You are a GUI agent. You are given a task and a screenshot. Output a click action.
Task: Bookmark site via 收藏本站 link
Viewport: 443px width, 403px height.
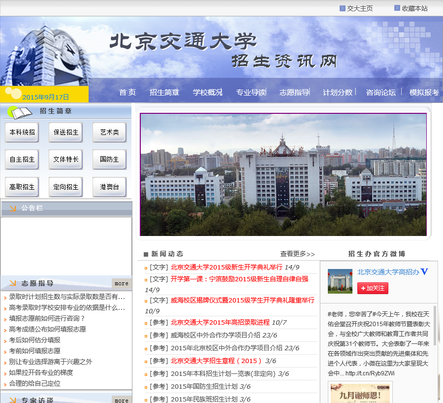click(415, 8)
